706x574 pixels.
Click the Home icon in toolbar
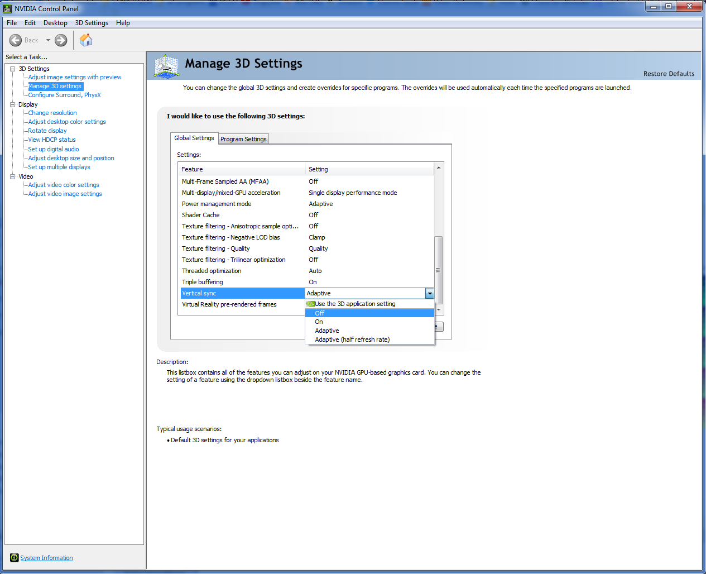click(x=86, y=40)
